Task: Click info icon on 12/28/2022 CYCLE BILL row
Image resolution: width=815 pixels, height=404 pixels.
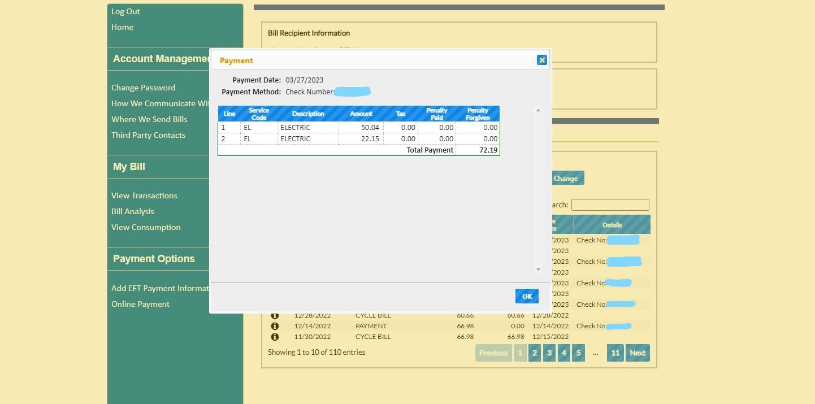Action: point(275,315)
